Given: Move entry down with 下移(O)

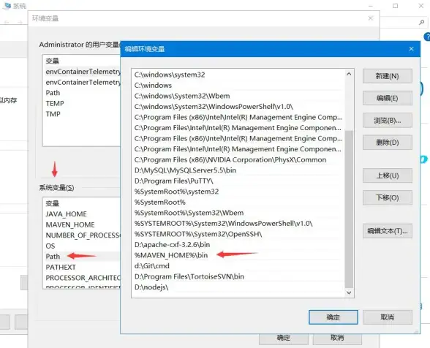Looking at the screenshot, I should pyautogui.click(x=388, y=197).
